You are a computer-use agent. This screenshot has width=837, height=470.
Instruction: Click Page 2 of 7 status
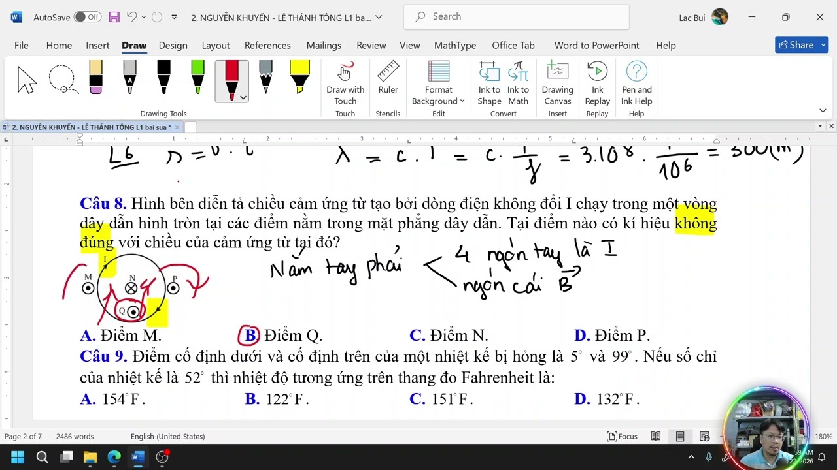pyautogui.click(x=23, y=436)
